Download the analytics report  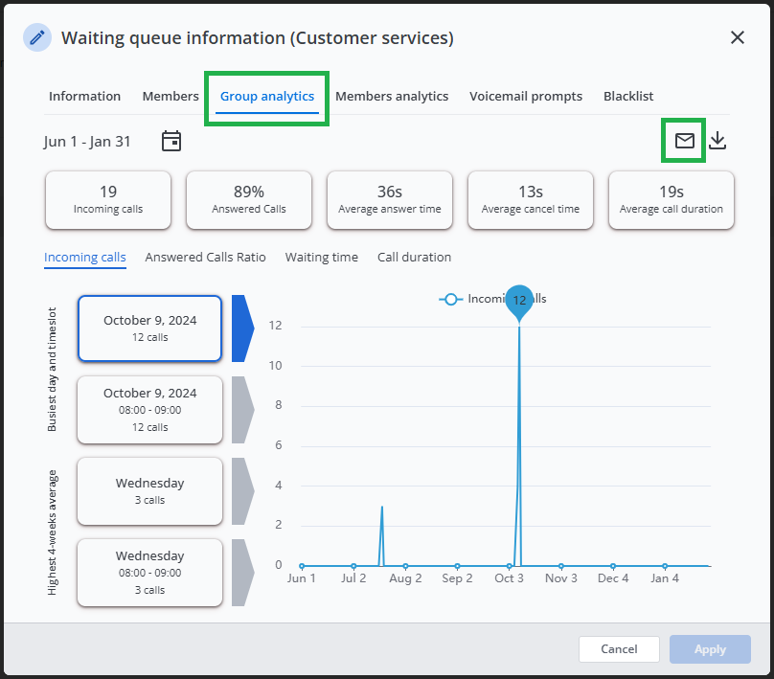pyautogui.click(x=717, y=141)
